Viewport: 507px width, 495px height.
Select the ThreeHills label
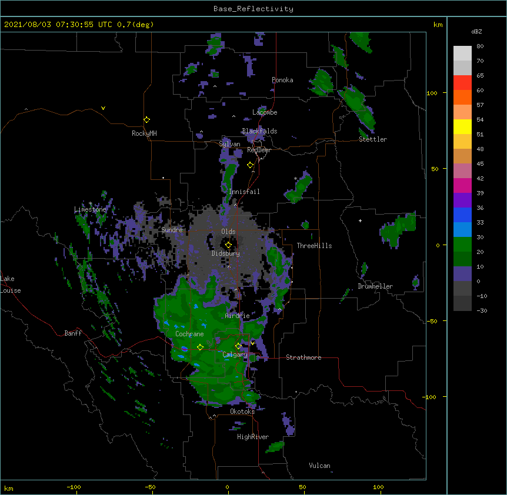(x=314, y=246)
